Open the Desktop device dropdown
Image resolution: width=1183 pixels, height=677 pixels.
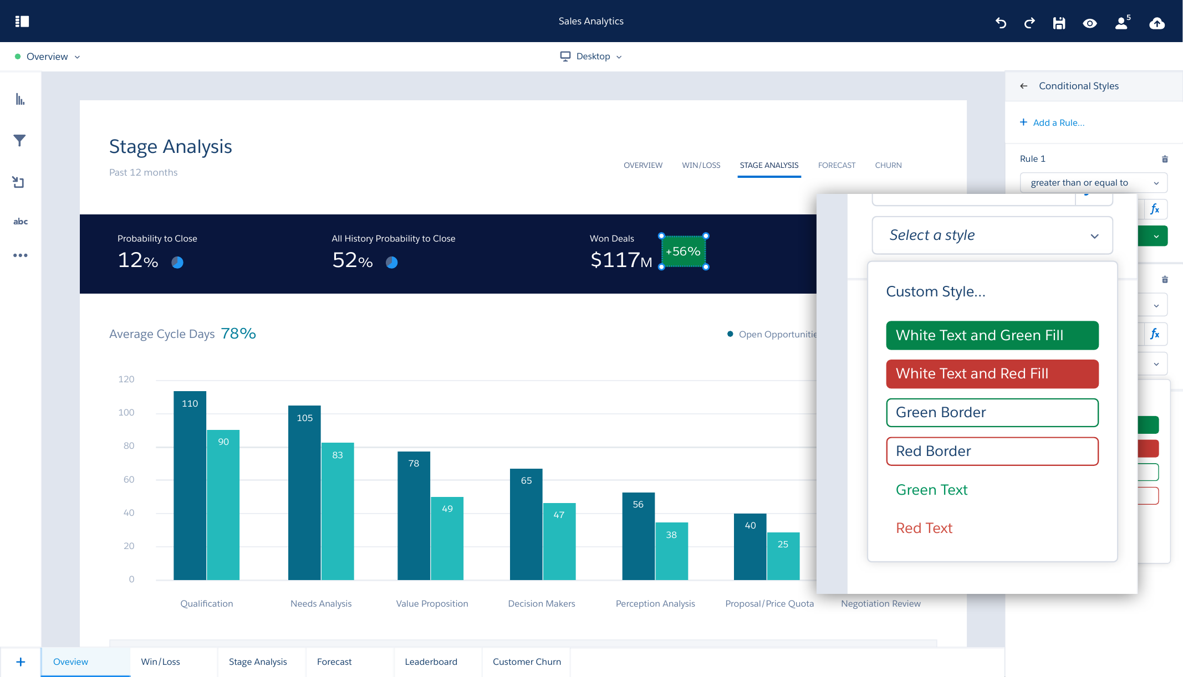[591, 57]
